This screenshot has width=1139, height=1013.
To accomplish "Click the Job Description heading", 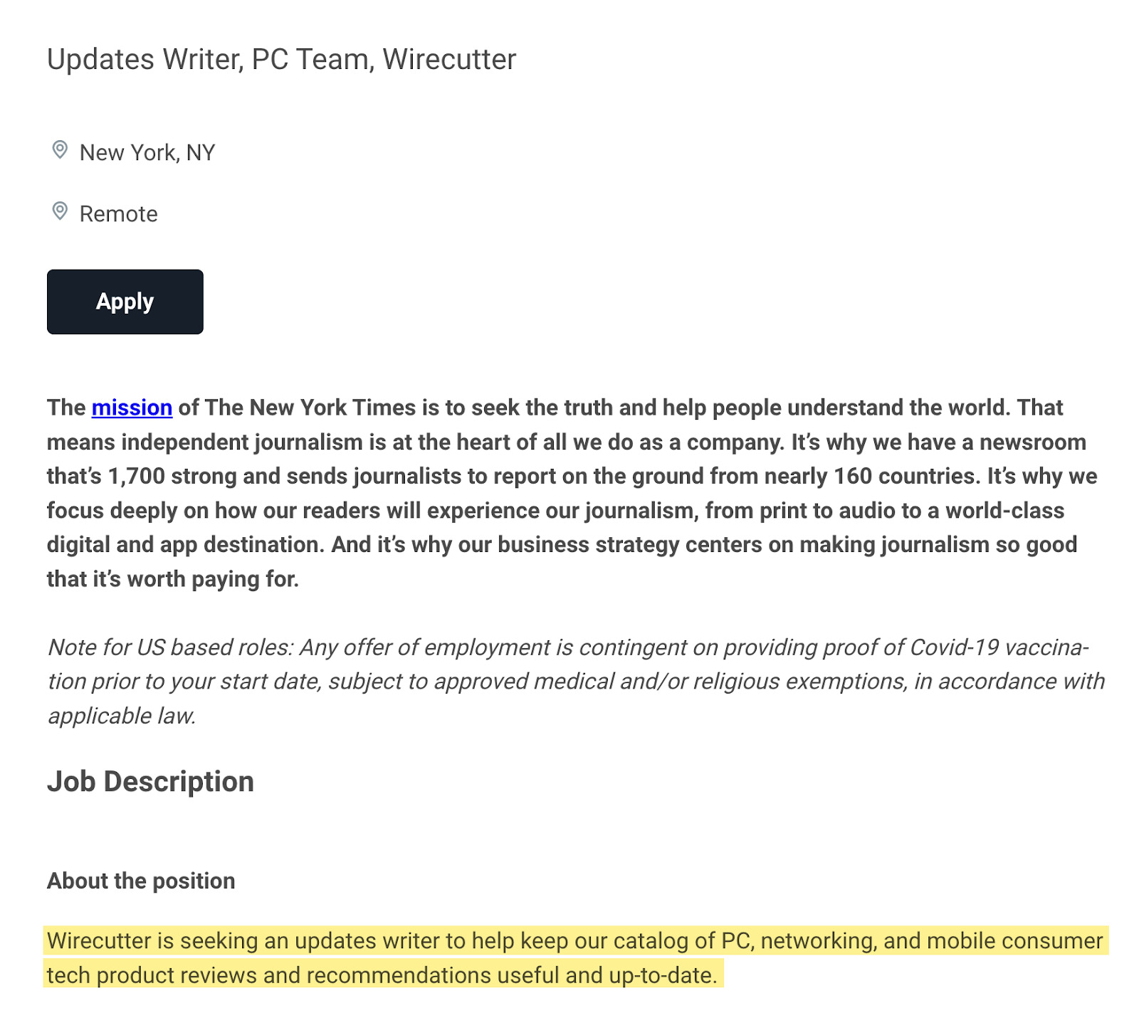I will [149, 780].
